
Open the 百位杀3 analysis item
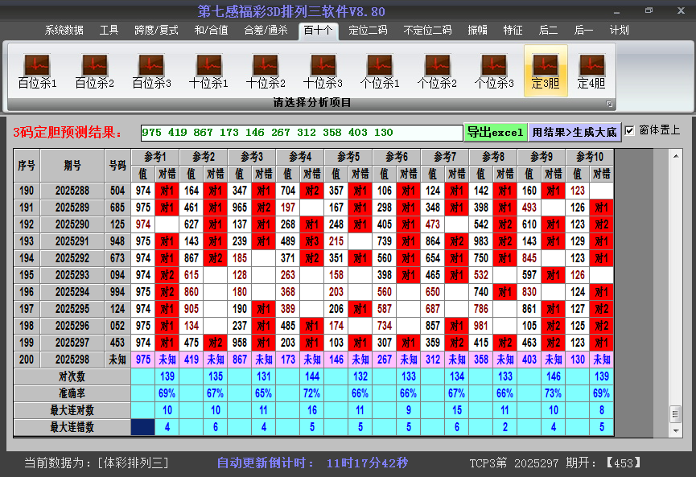pyautogui.click(x=151, y=71)
